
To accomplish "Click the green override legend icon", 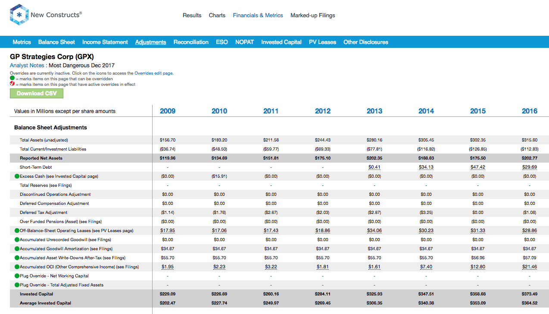I will coord(12,78).
